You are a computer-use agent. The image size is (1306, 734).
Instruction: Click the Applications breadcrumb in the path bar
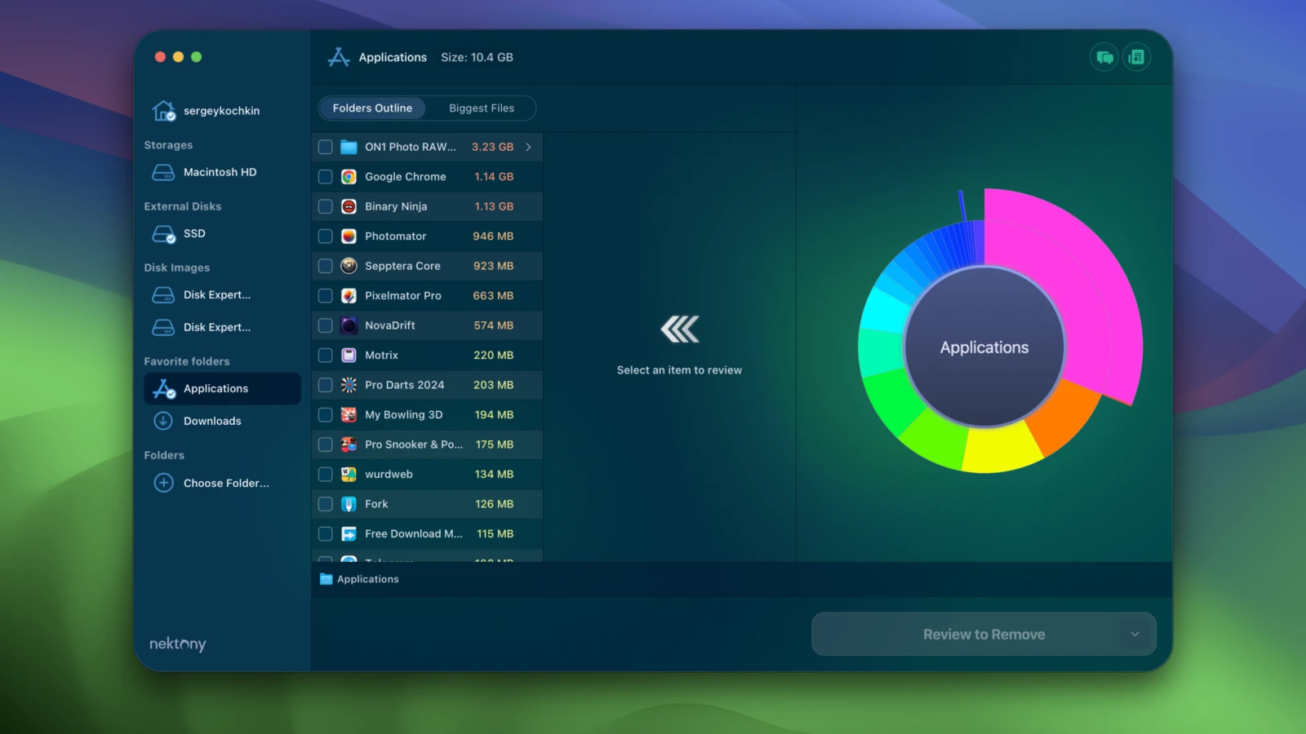coord(367,579)
